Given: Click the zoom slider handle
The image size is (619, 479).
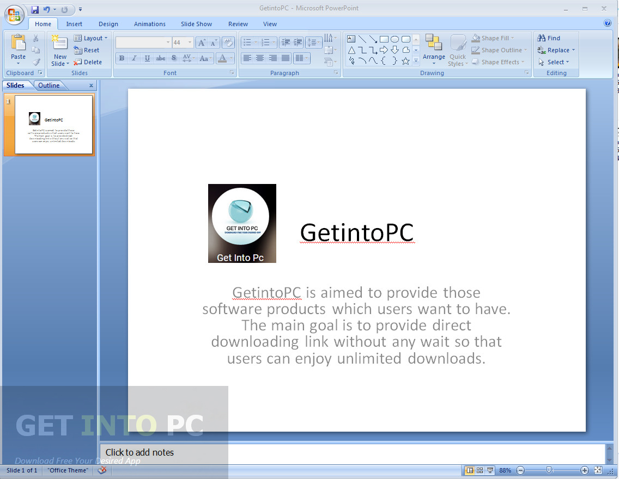Looking at the screenshot, I should [x=549, y=470].
